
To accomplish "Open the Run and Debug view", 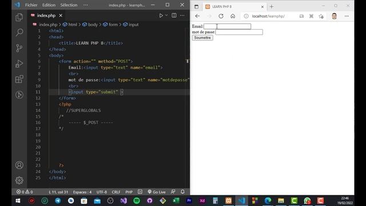I will click(x=19, y=64).
